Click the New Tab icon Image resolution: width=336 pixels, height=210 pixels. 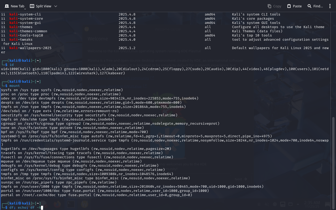coord(7,6)
